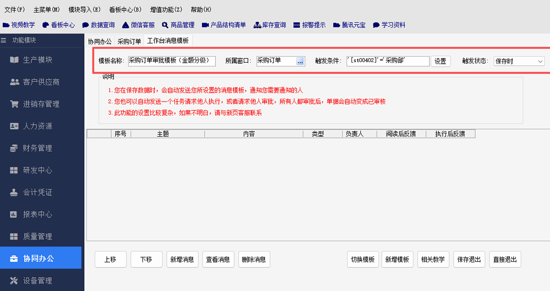This screenshot has width=550, height=291.
Task: Open the 模块导入 menu
Action: 84,9
